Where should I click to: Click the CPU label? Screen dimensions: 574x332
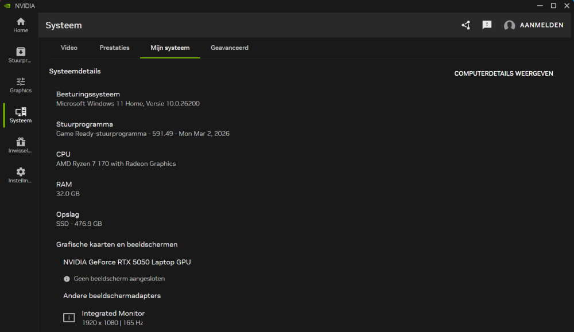pyautogui.click(x=63, y=154)
